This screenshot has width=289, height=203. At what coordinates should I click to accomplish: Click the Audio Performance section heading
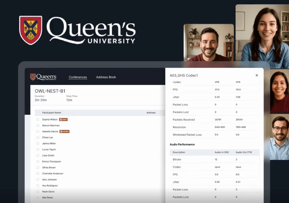pyautogui.click(x=182, y=144)
